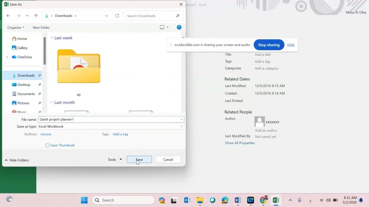Screen dimensions: 369x207
Task: Cancel the Save As dialog
Action: [168, 160]
